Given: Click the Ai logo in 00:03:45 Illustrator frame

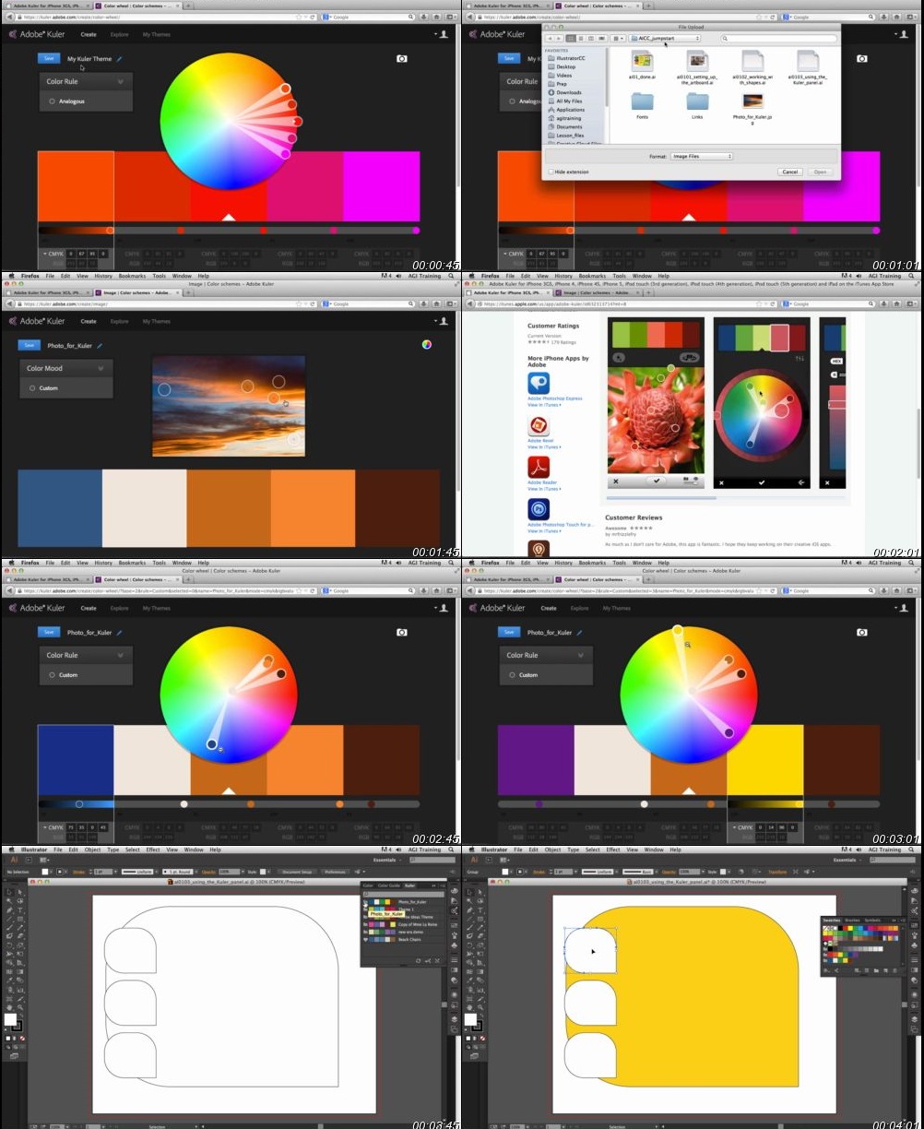Looking at the screenshot, I should point(14,860).
